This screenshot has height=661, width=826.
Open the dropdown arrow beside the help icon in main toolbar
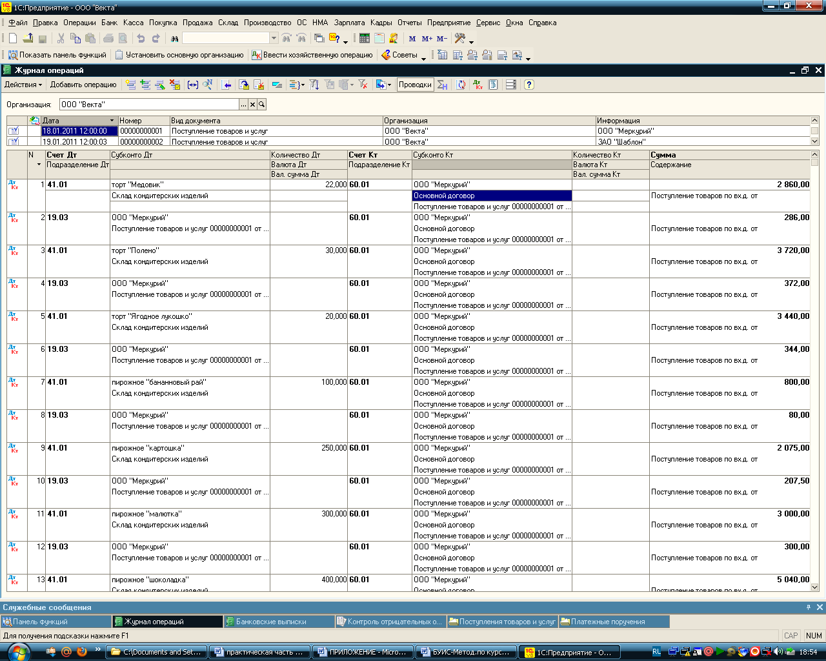point(346,41)
